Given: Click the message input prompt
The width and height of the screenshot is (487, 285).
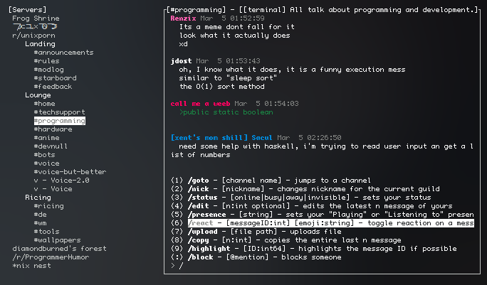Looking at the screenshot, I should point(323,266).
